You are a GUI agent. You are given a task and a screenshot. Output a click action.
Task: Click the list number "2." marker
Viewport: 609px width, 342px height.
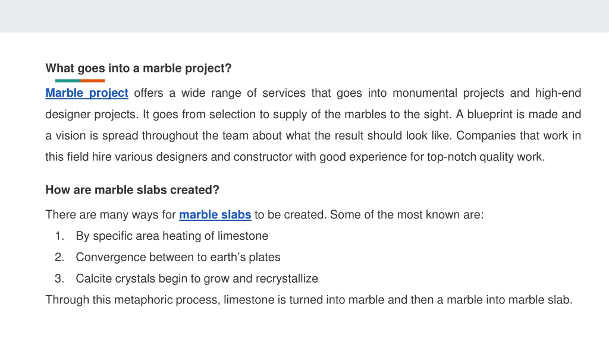click(x=59, y=258)
